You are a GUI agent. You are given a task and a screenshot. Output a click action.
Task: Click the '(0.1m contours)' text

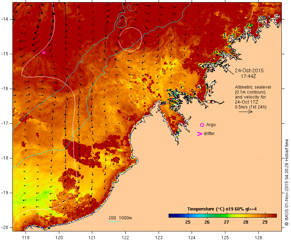(250, 92)
